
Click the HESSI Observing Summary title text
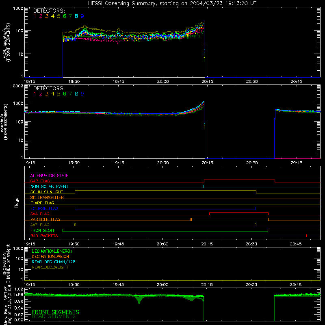[x=172, y=4]
